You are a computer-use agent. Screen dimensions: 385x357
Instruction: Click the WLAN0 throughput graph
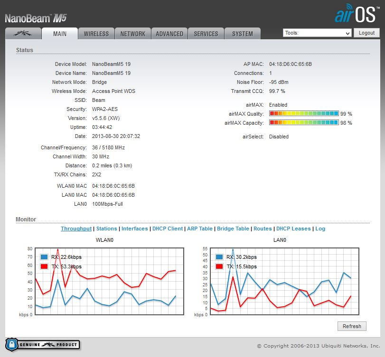[x=109, y=281]
